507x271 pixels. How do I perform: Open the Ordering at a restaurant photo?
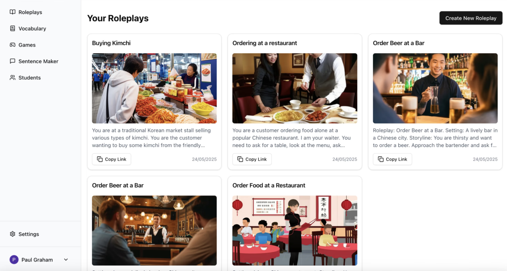(x=295, y=88)
